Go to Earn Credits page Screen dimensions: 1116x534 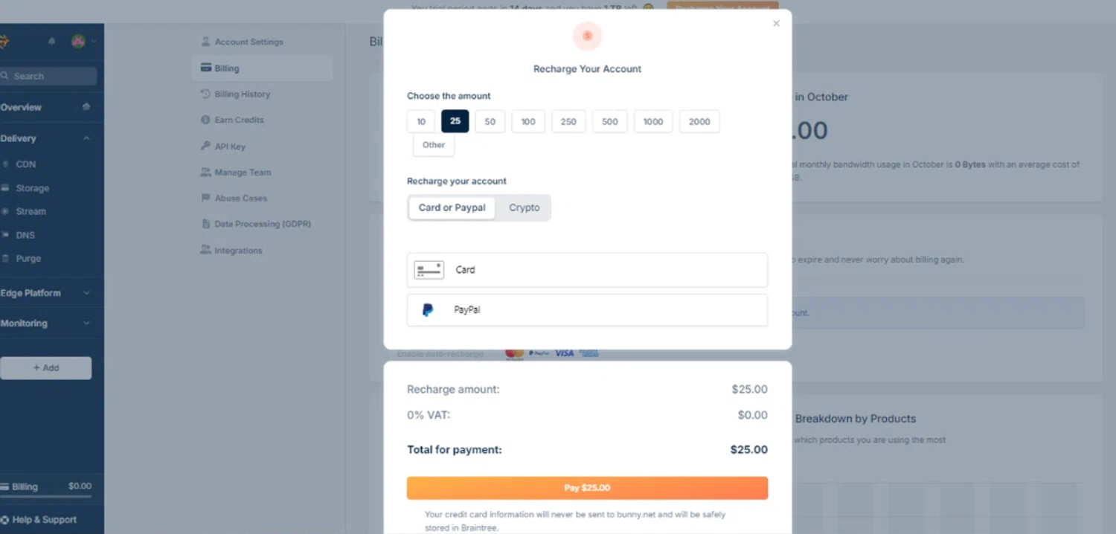click(239, 120)
